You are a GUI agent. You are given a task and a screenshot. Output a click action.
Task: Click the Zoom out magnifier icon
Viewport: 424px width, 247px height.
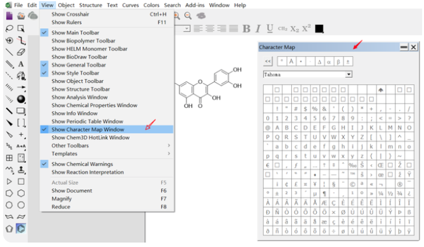(188, 16)
